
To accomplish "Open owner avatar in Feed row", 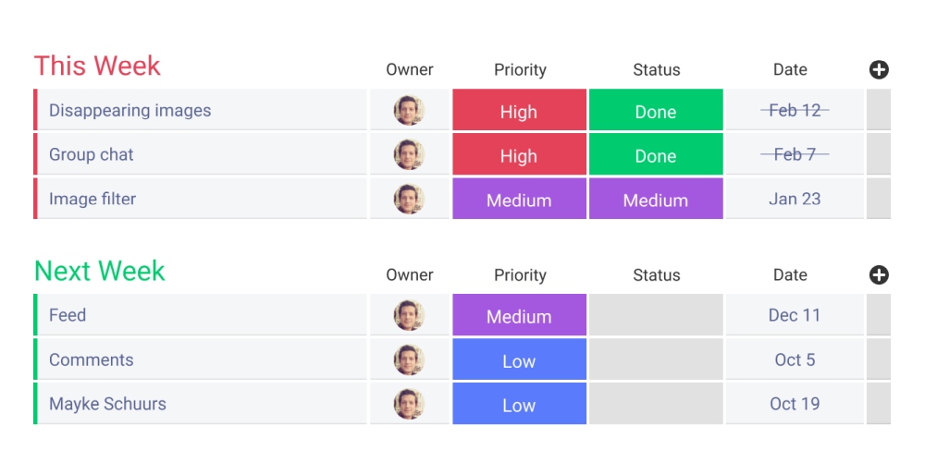I will (409, 315).
